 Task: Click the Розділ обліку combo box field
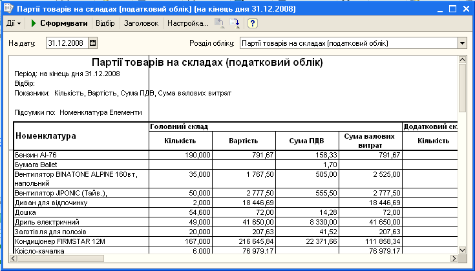[348, 43]
